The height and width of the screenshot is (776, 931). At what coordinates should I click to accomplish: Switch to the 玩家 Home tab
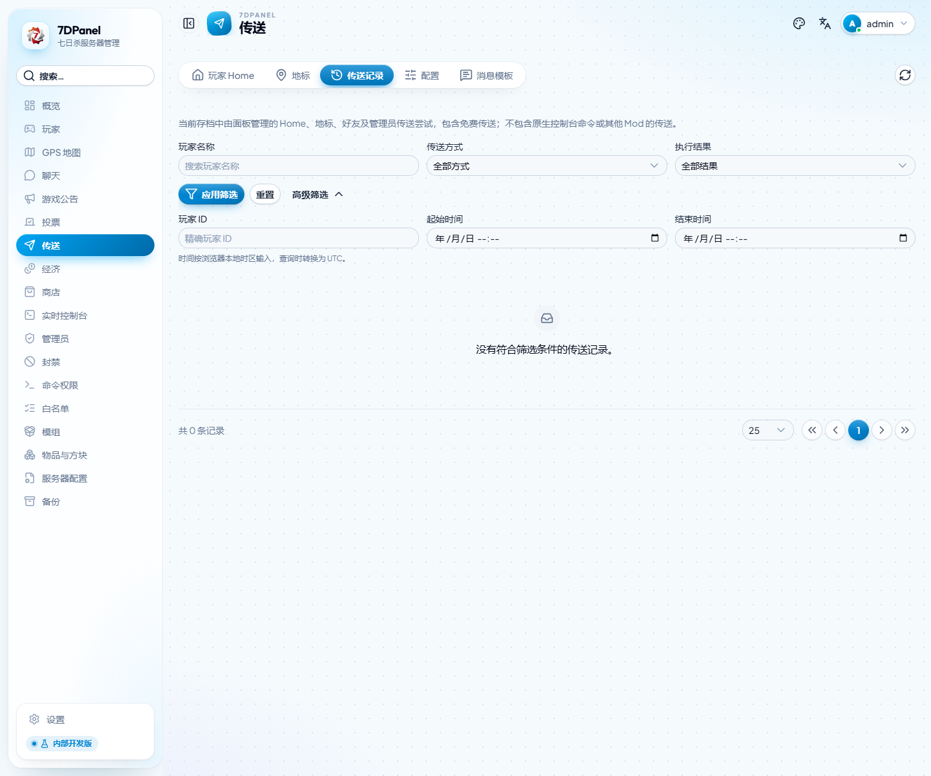(x=223, y=76)
